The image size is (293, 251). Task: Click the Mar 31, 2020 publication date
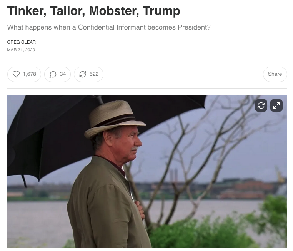[x=21, y=50]
